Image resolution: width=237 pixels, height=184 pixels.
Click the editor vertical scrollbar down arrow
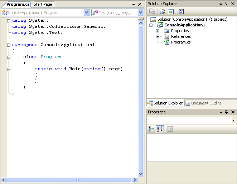tap(141, 174)
